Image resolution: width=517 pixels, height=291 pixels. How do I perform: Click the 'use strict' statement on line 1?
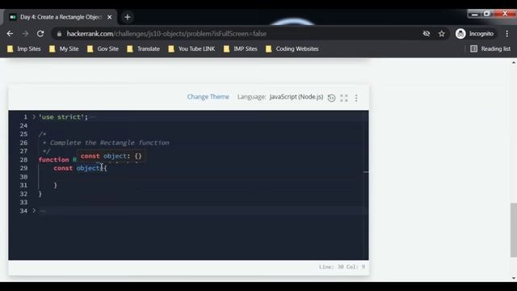click(x=63, y=117)
